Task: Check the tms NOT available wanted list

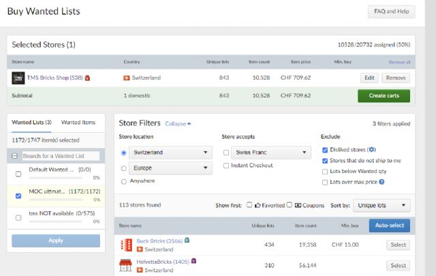Action: click(x=18, y=216)
